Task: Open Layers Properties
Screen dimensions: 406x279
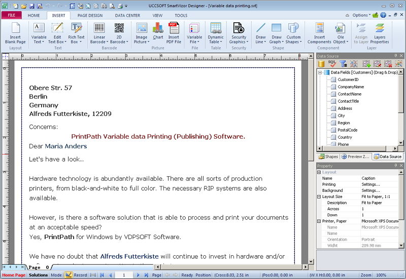Action: coord(380,33)
